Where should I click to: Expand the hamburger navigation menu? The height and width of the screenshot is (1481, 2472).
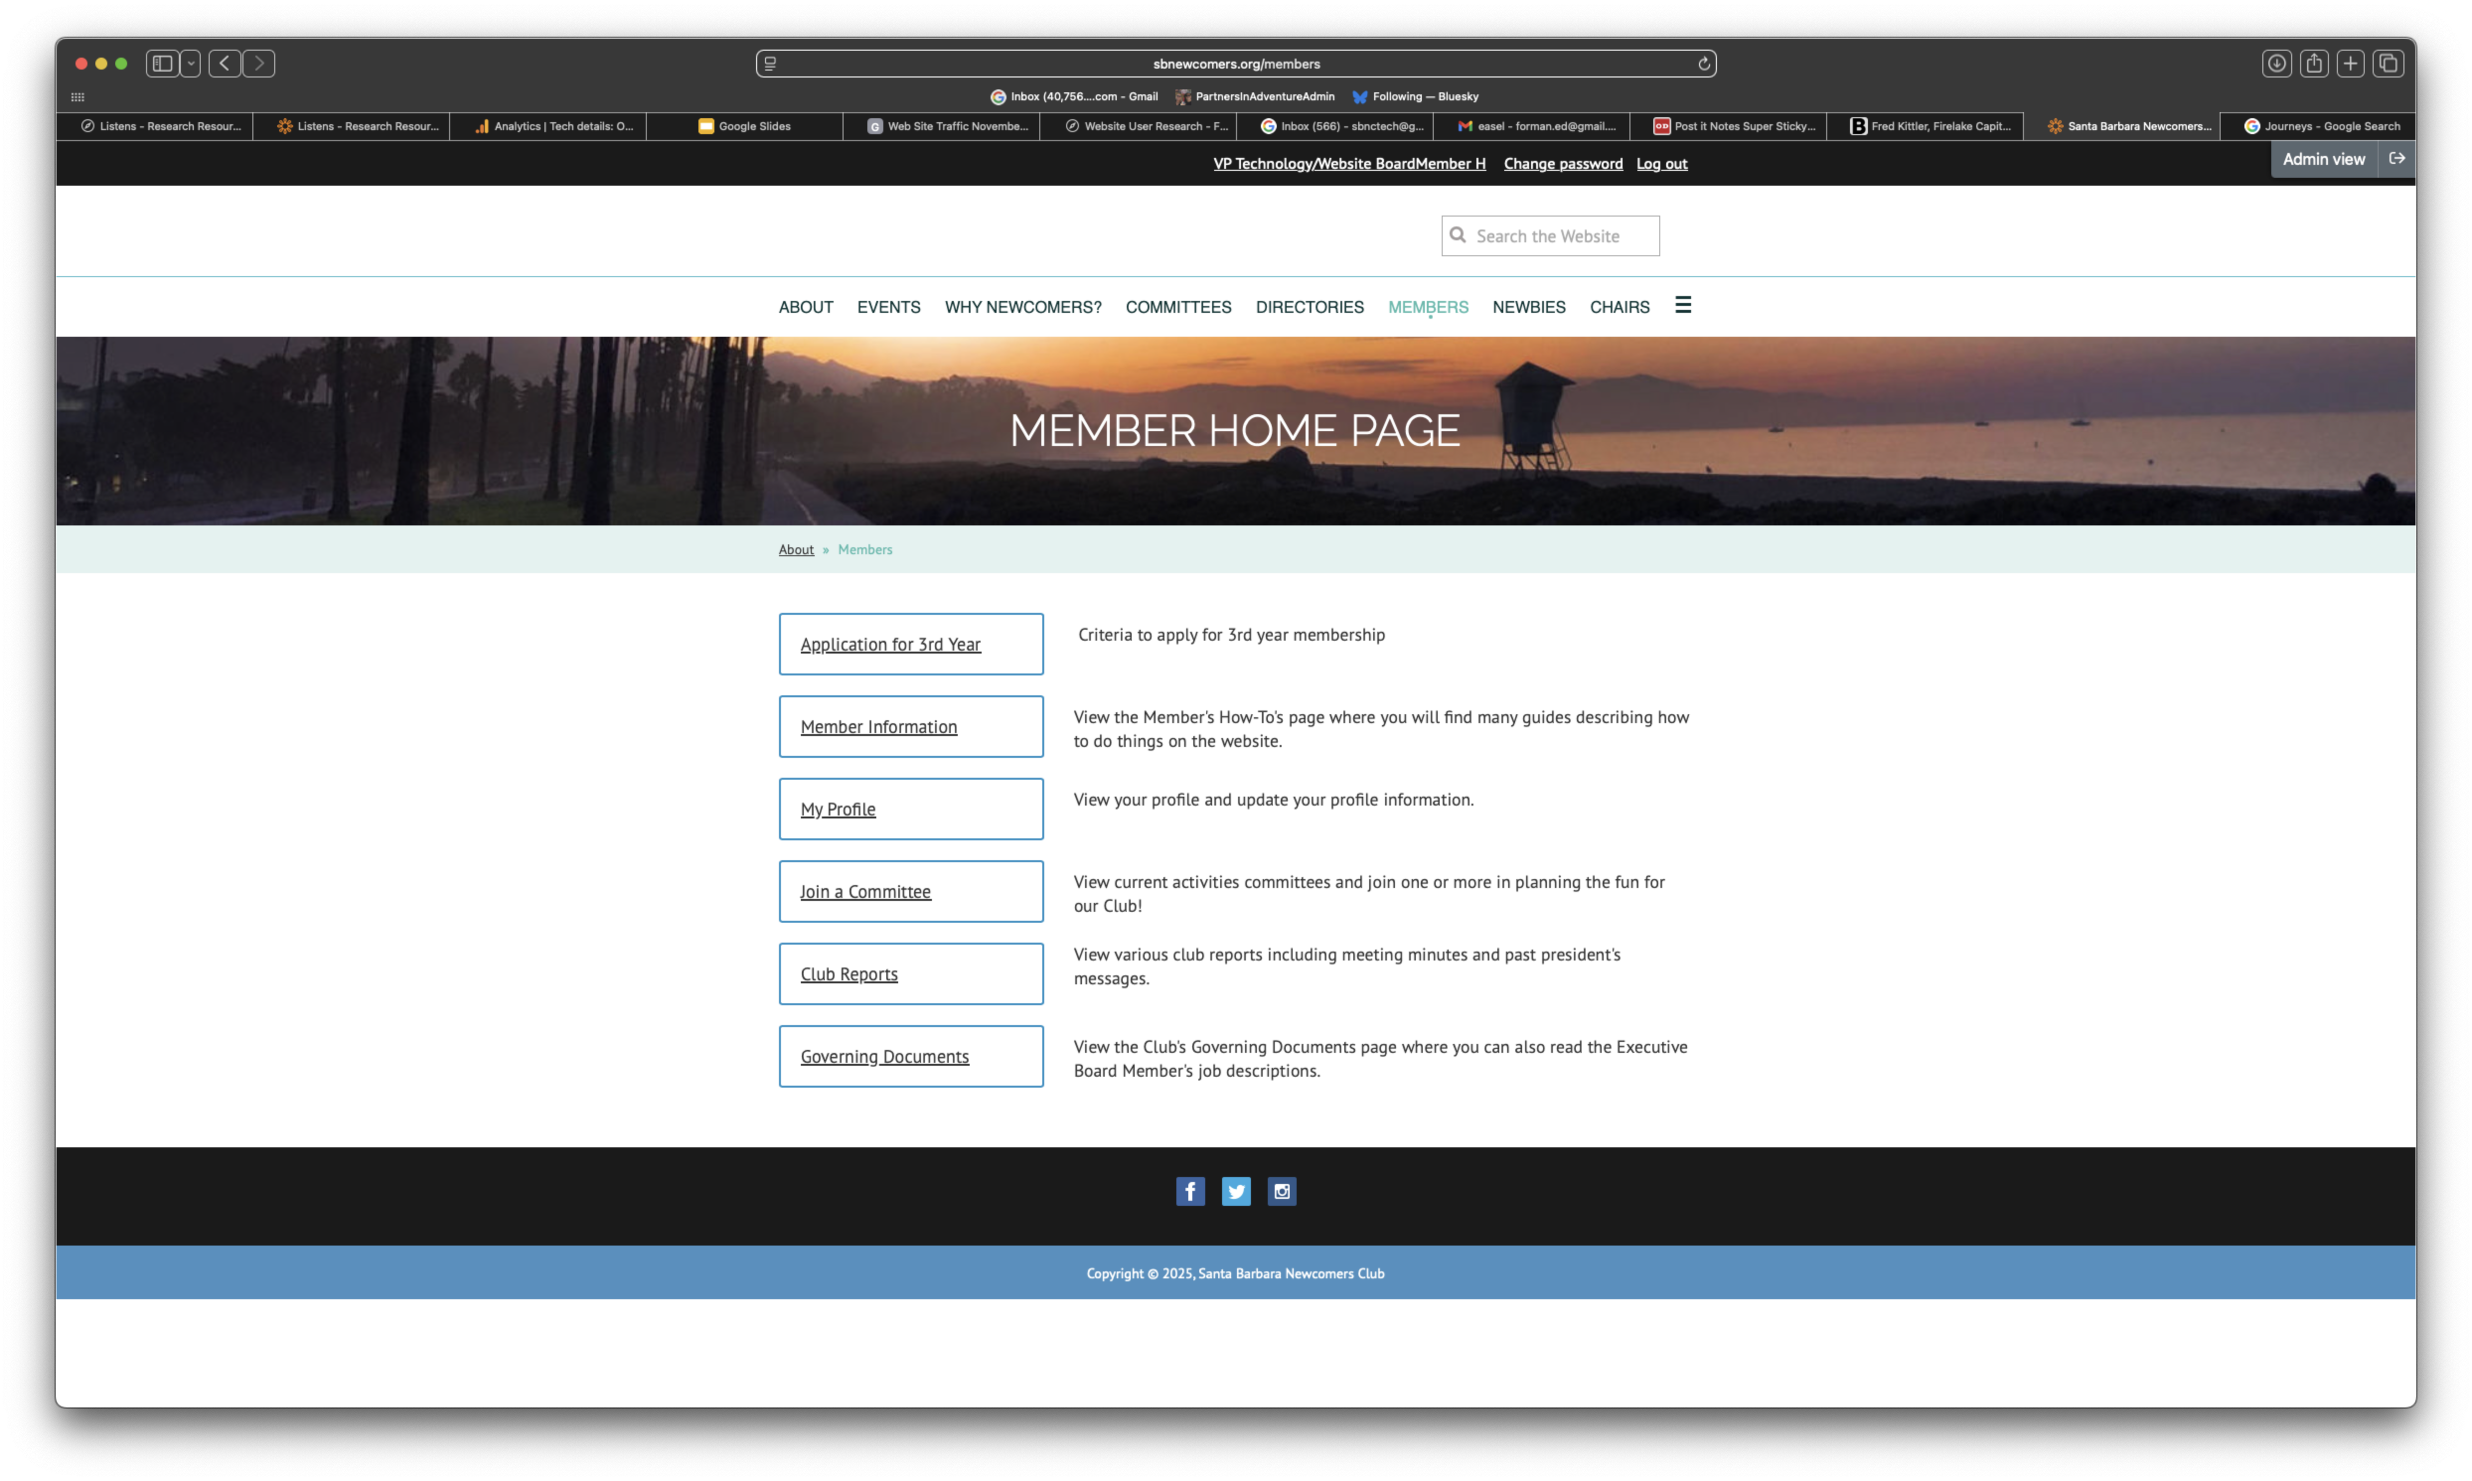point(1684,305)
